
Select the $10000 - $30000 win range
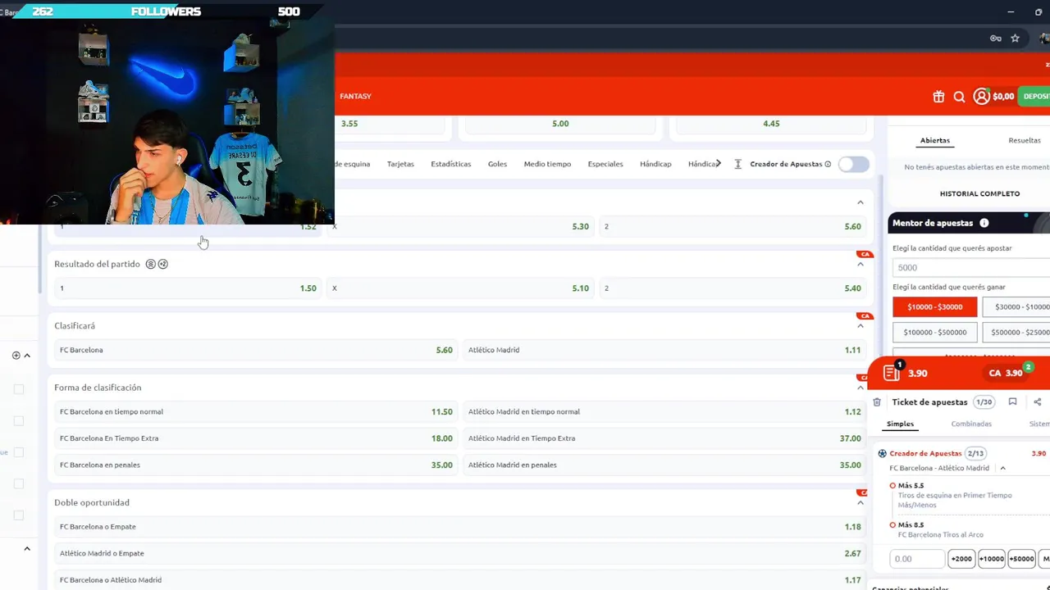[x=935, y=306]
